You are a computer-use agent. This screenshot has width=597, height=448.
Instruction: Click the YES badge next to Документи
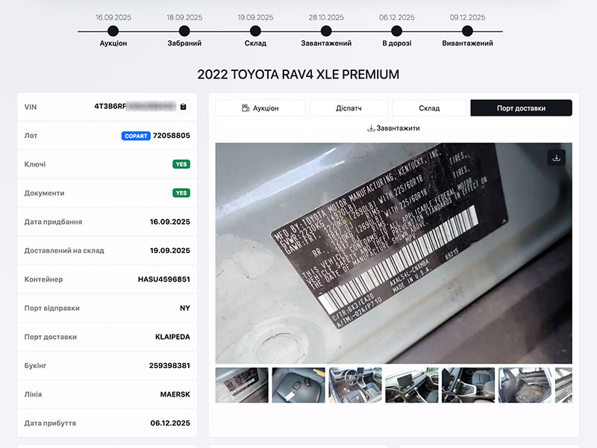pyautogui.click(x=181, y=193)
